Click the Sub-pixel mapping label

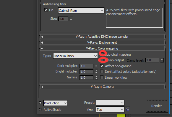[x=118, y=55]
